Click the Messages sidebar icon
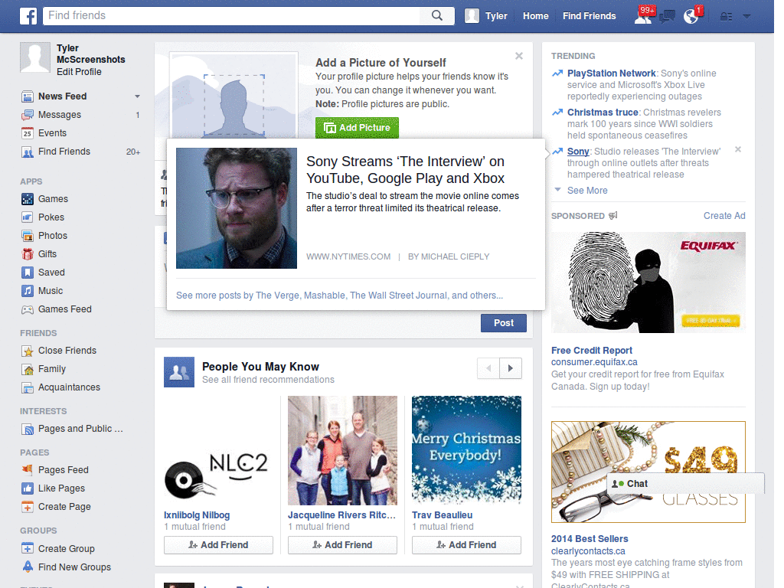The width and height of the screenshot is (784, 588). [x=28, y=115]
